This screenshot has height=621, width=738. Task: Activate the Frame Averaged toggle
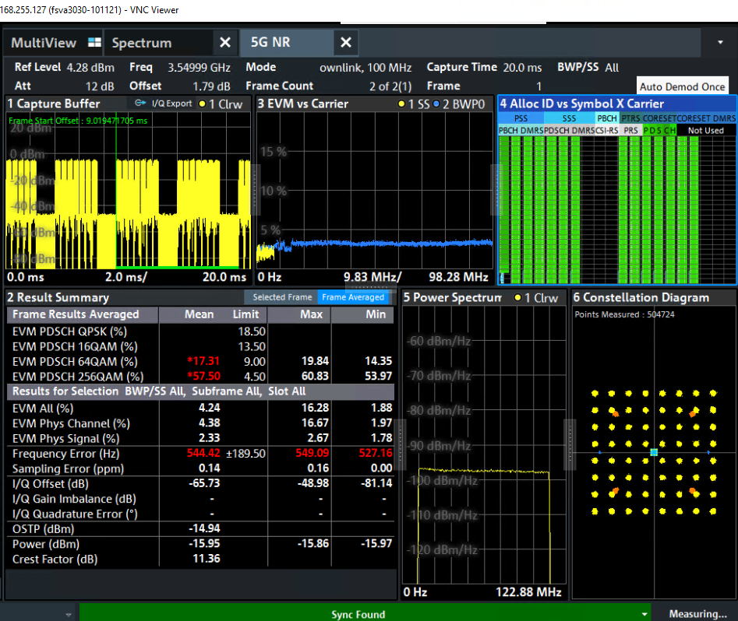353,297
